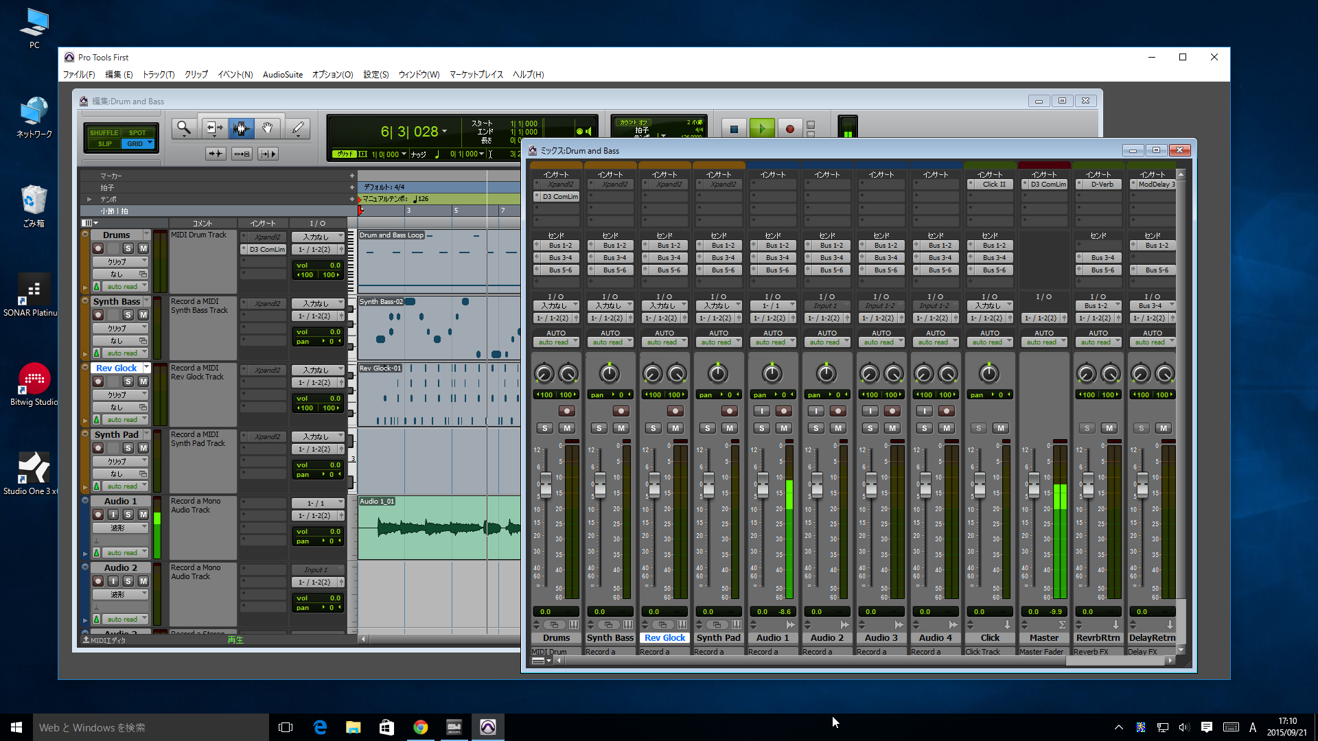Click the Record transport button

point(789,129)
